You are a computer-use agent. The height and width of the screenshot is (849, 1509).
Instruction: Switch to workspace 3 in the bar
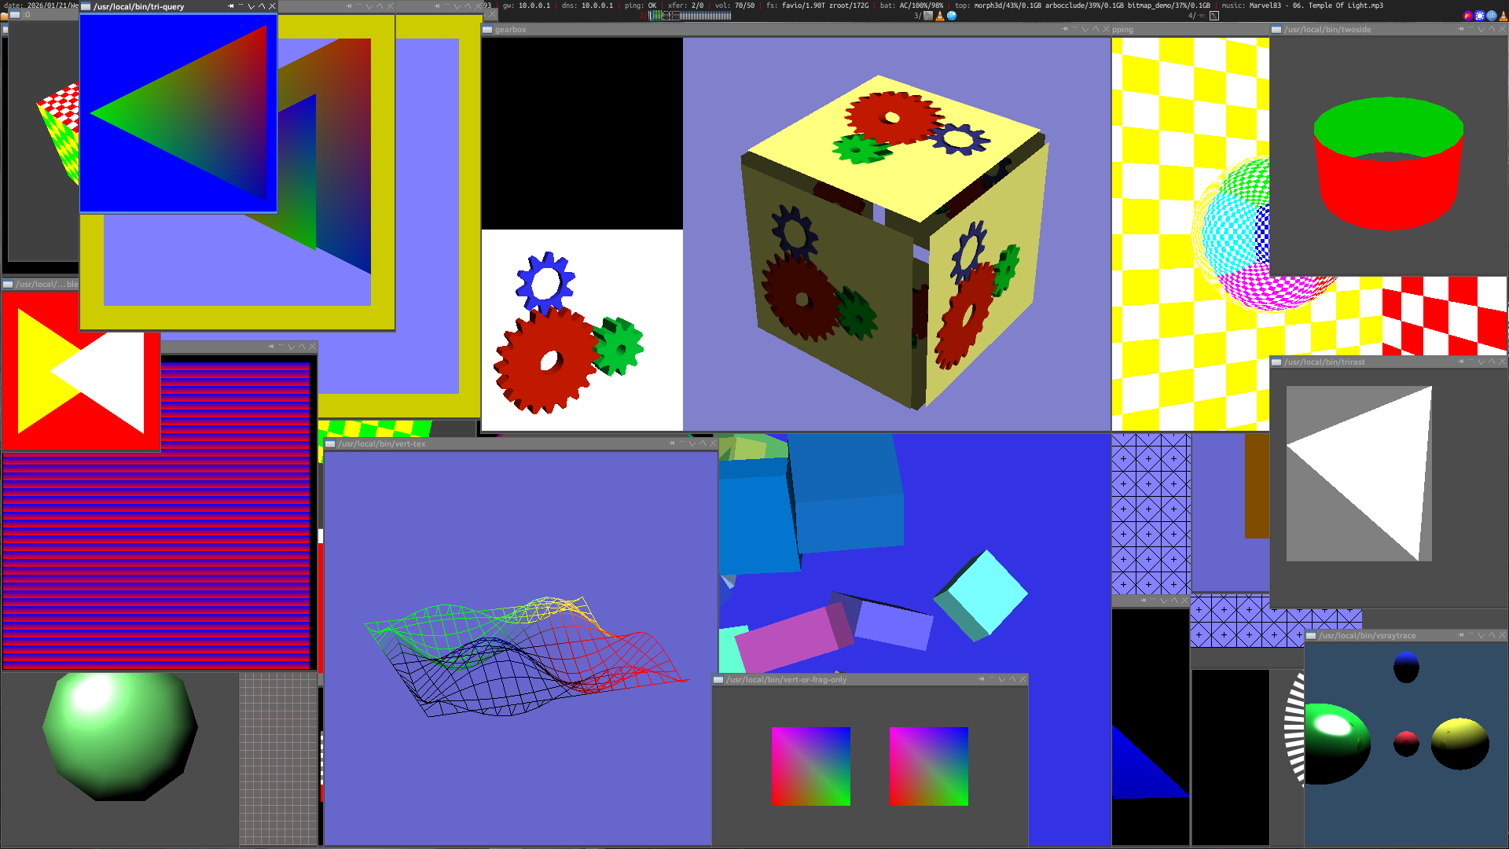tap(917, 16)
